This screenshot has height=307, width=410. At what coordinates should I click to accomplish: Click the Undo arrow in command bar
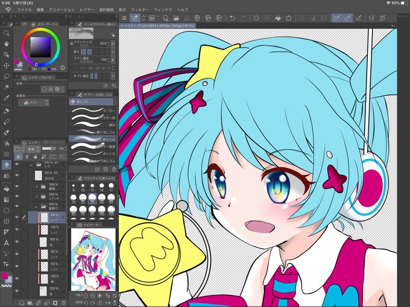(x=232, y=18)
